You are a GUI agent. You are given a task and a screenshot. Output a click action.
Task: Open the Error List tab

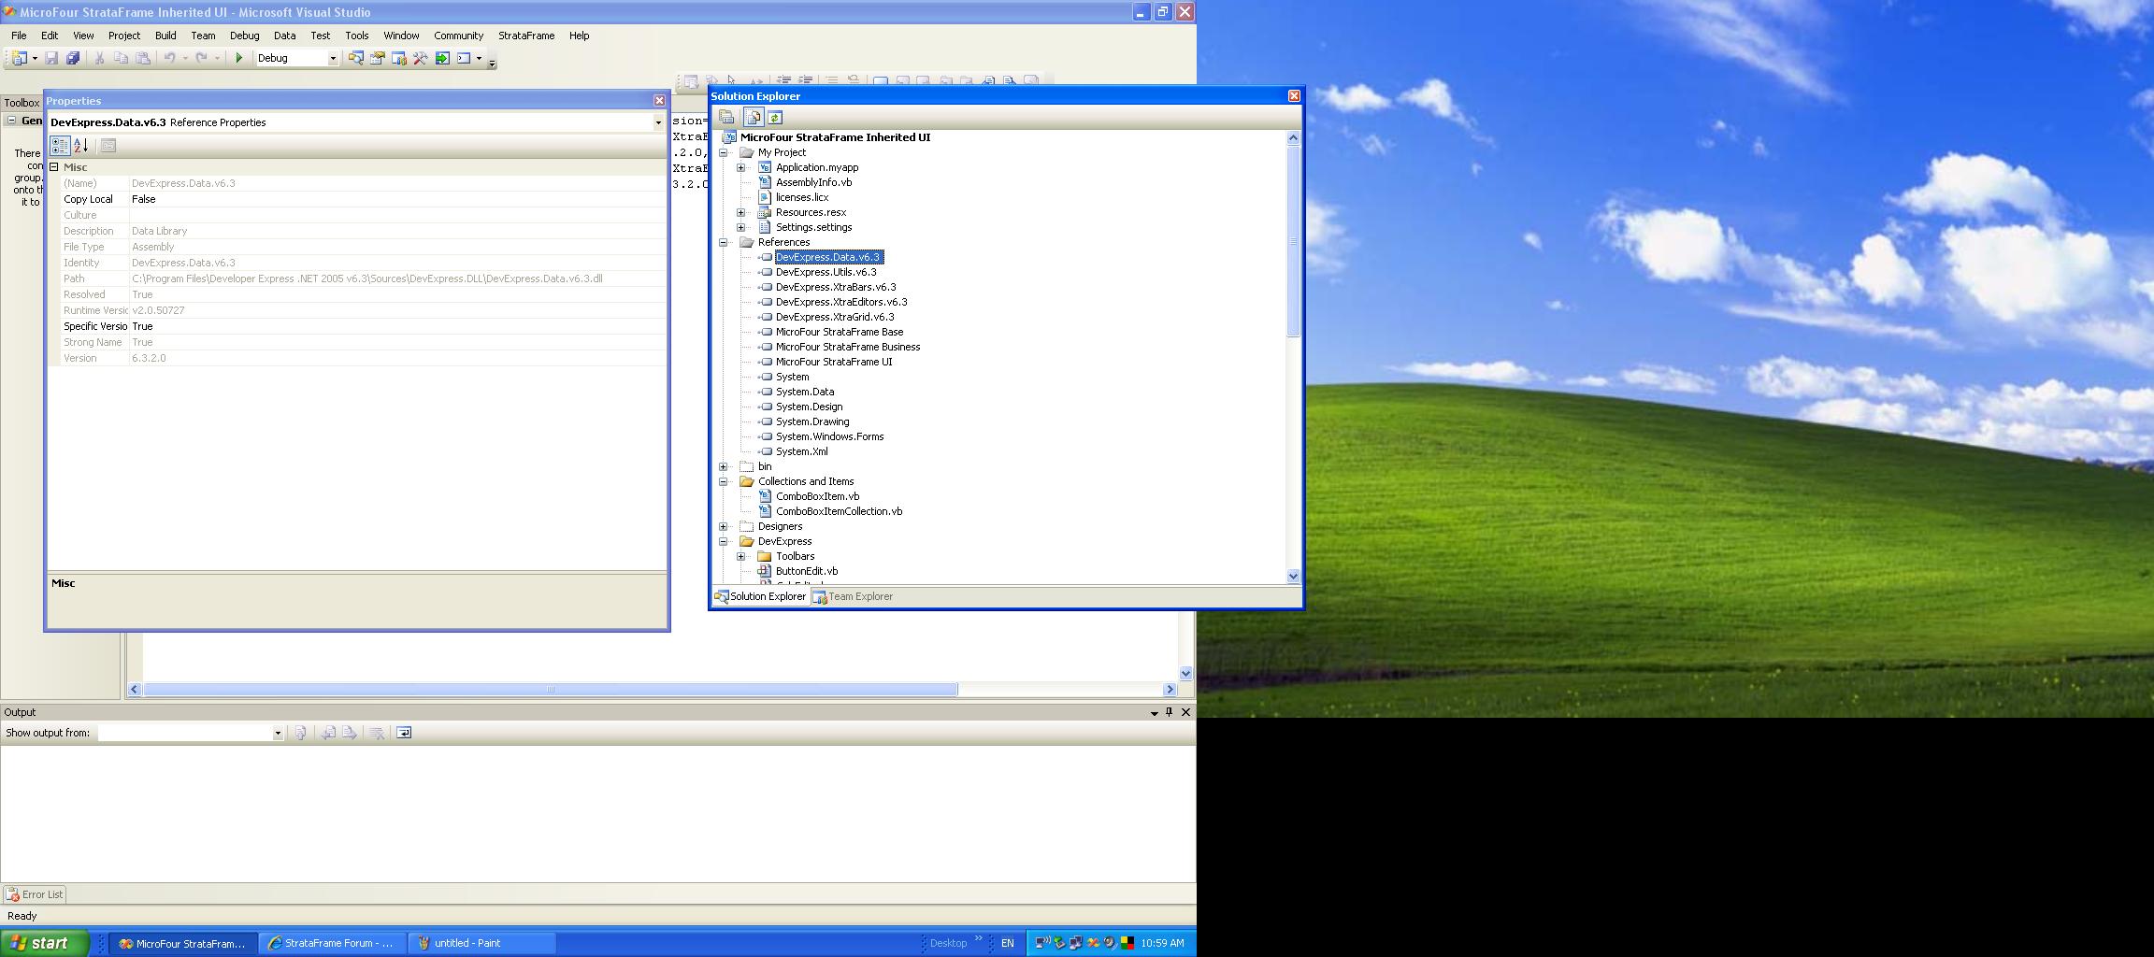[x=35, y=894]
